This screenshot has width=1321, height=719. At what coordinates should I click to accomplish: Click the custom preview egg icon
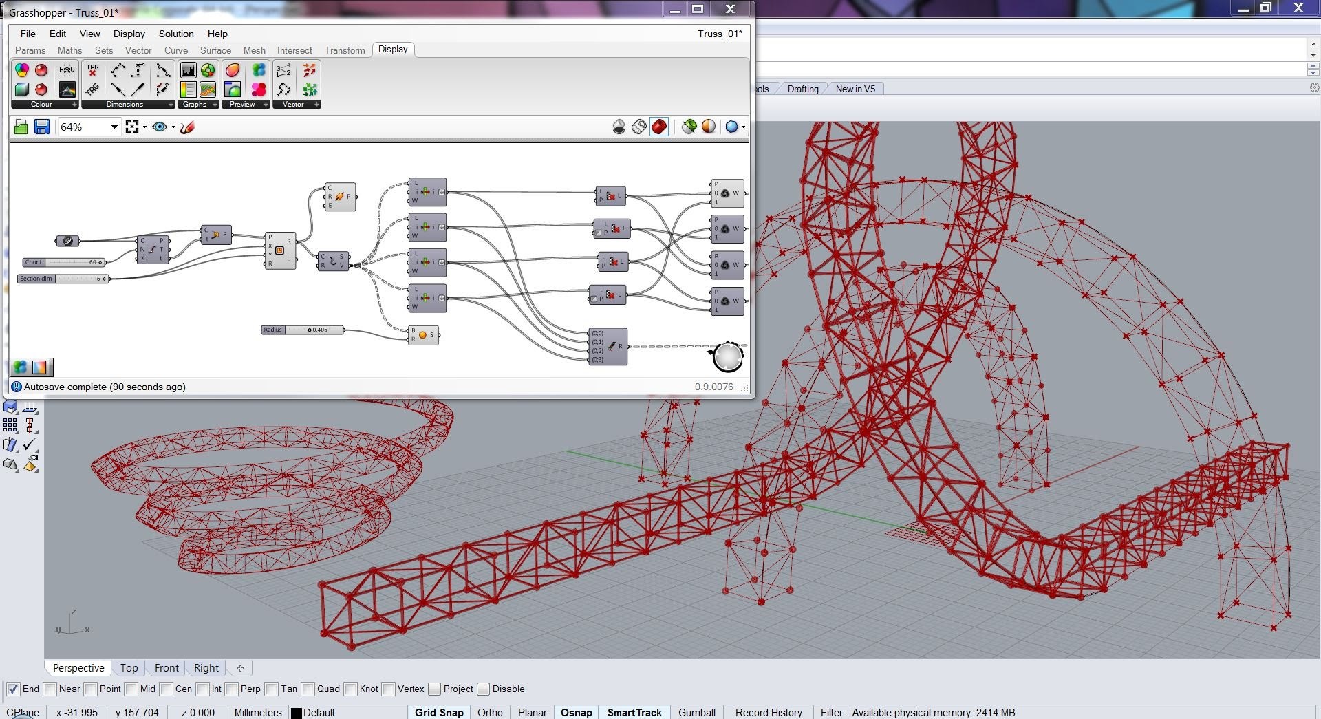coord(233,70)
